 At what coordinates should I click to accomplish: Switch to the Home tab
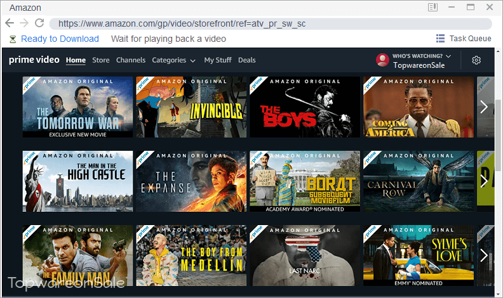coord(76,60)
